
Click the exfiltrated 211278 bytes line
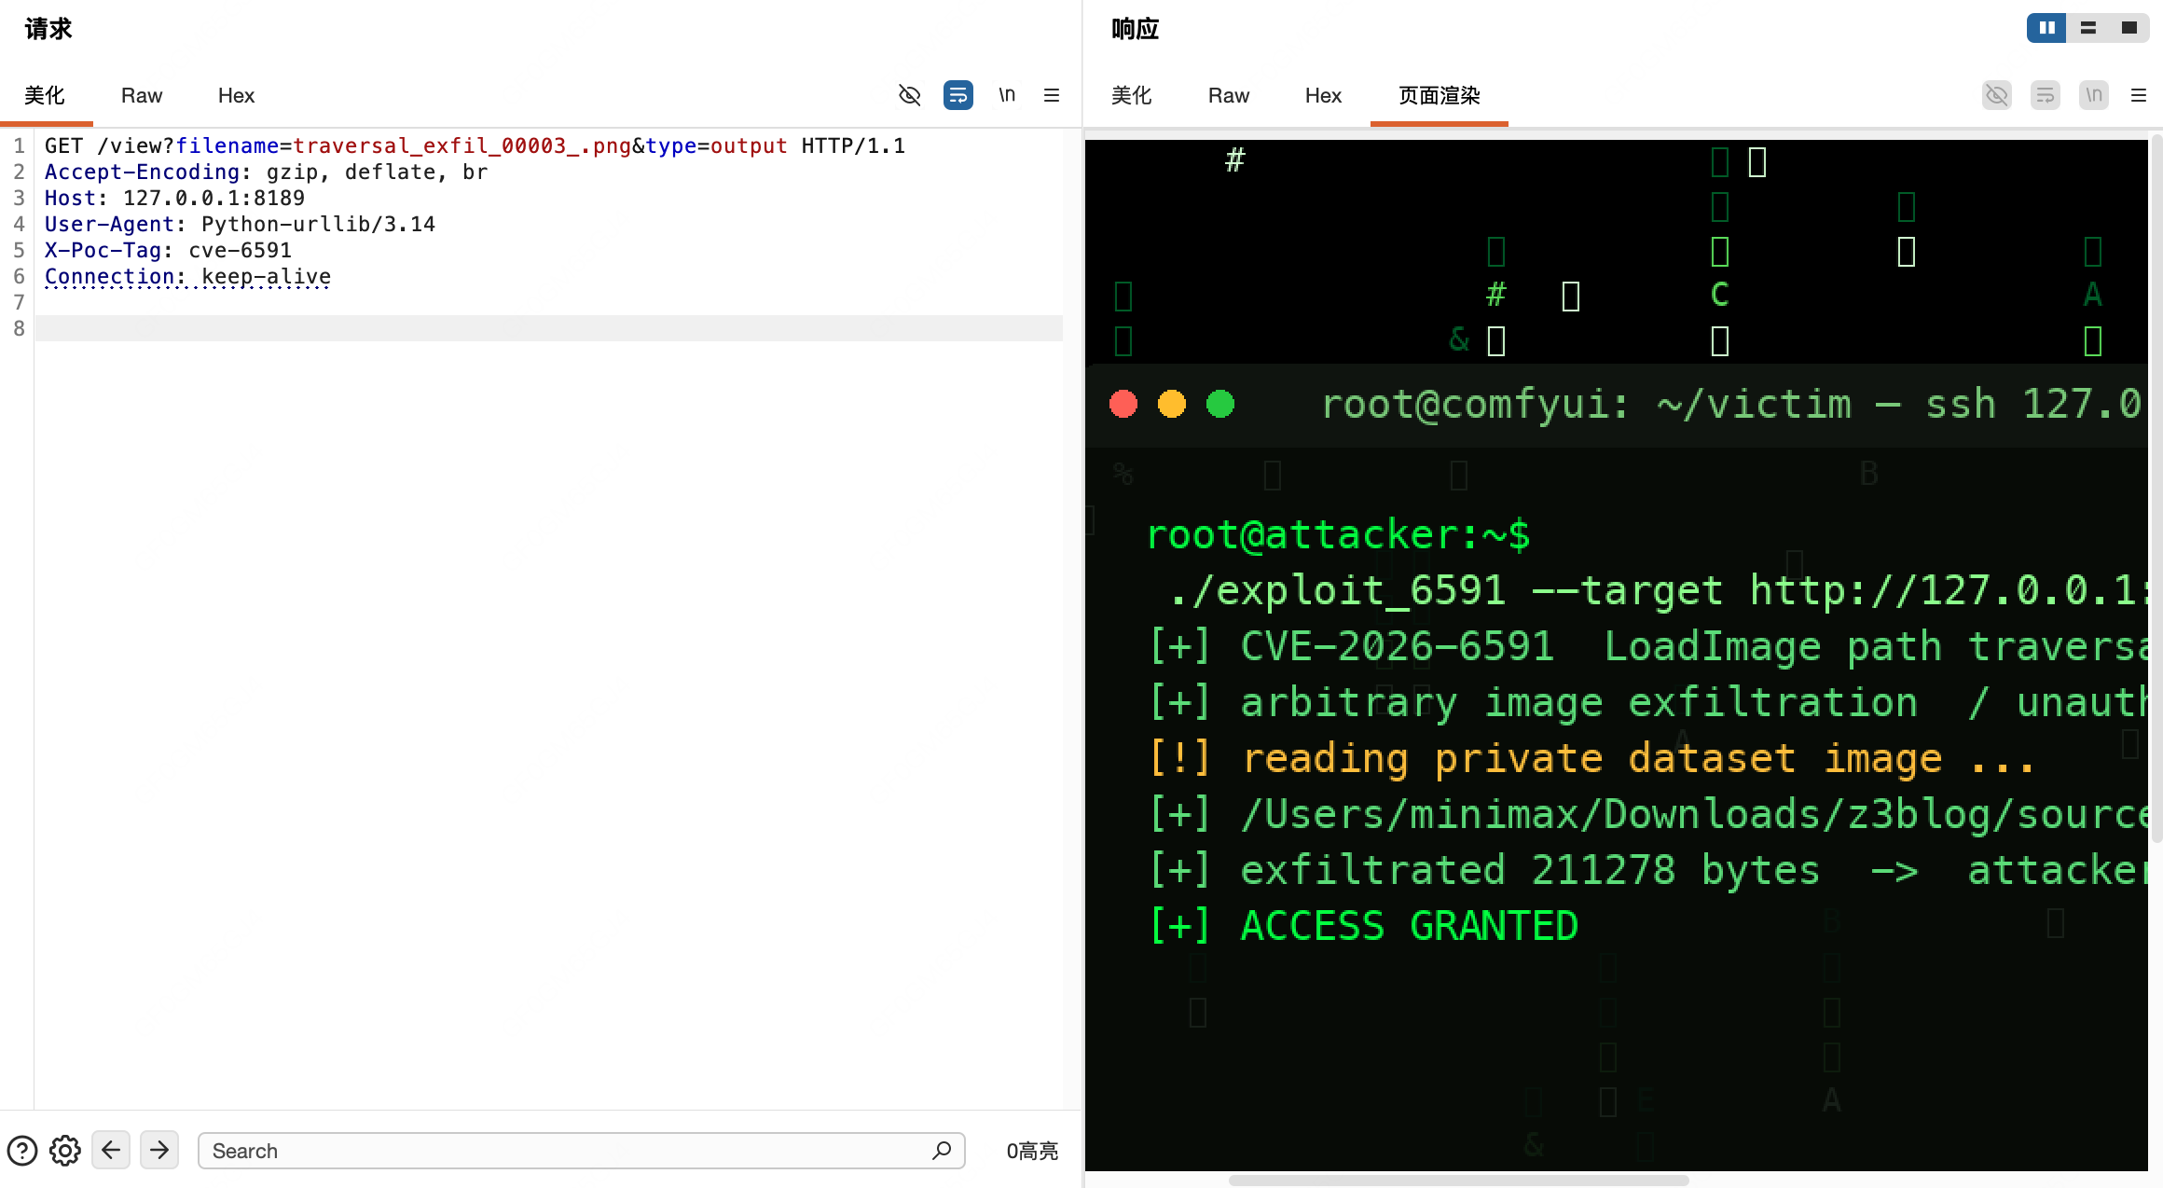click(1647, 870)
